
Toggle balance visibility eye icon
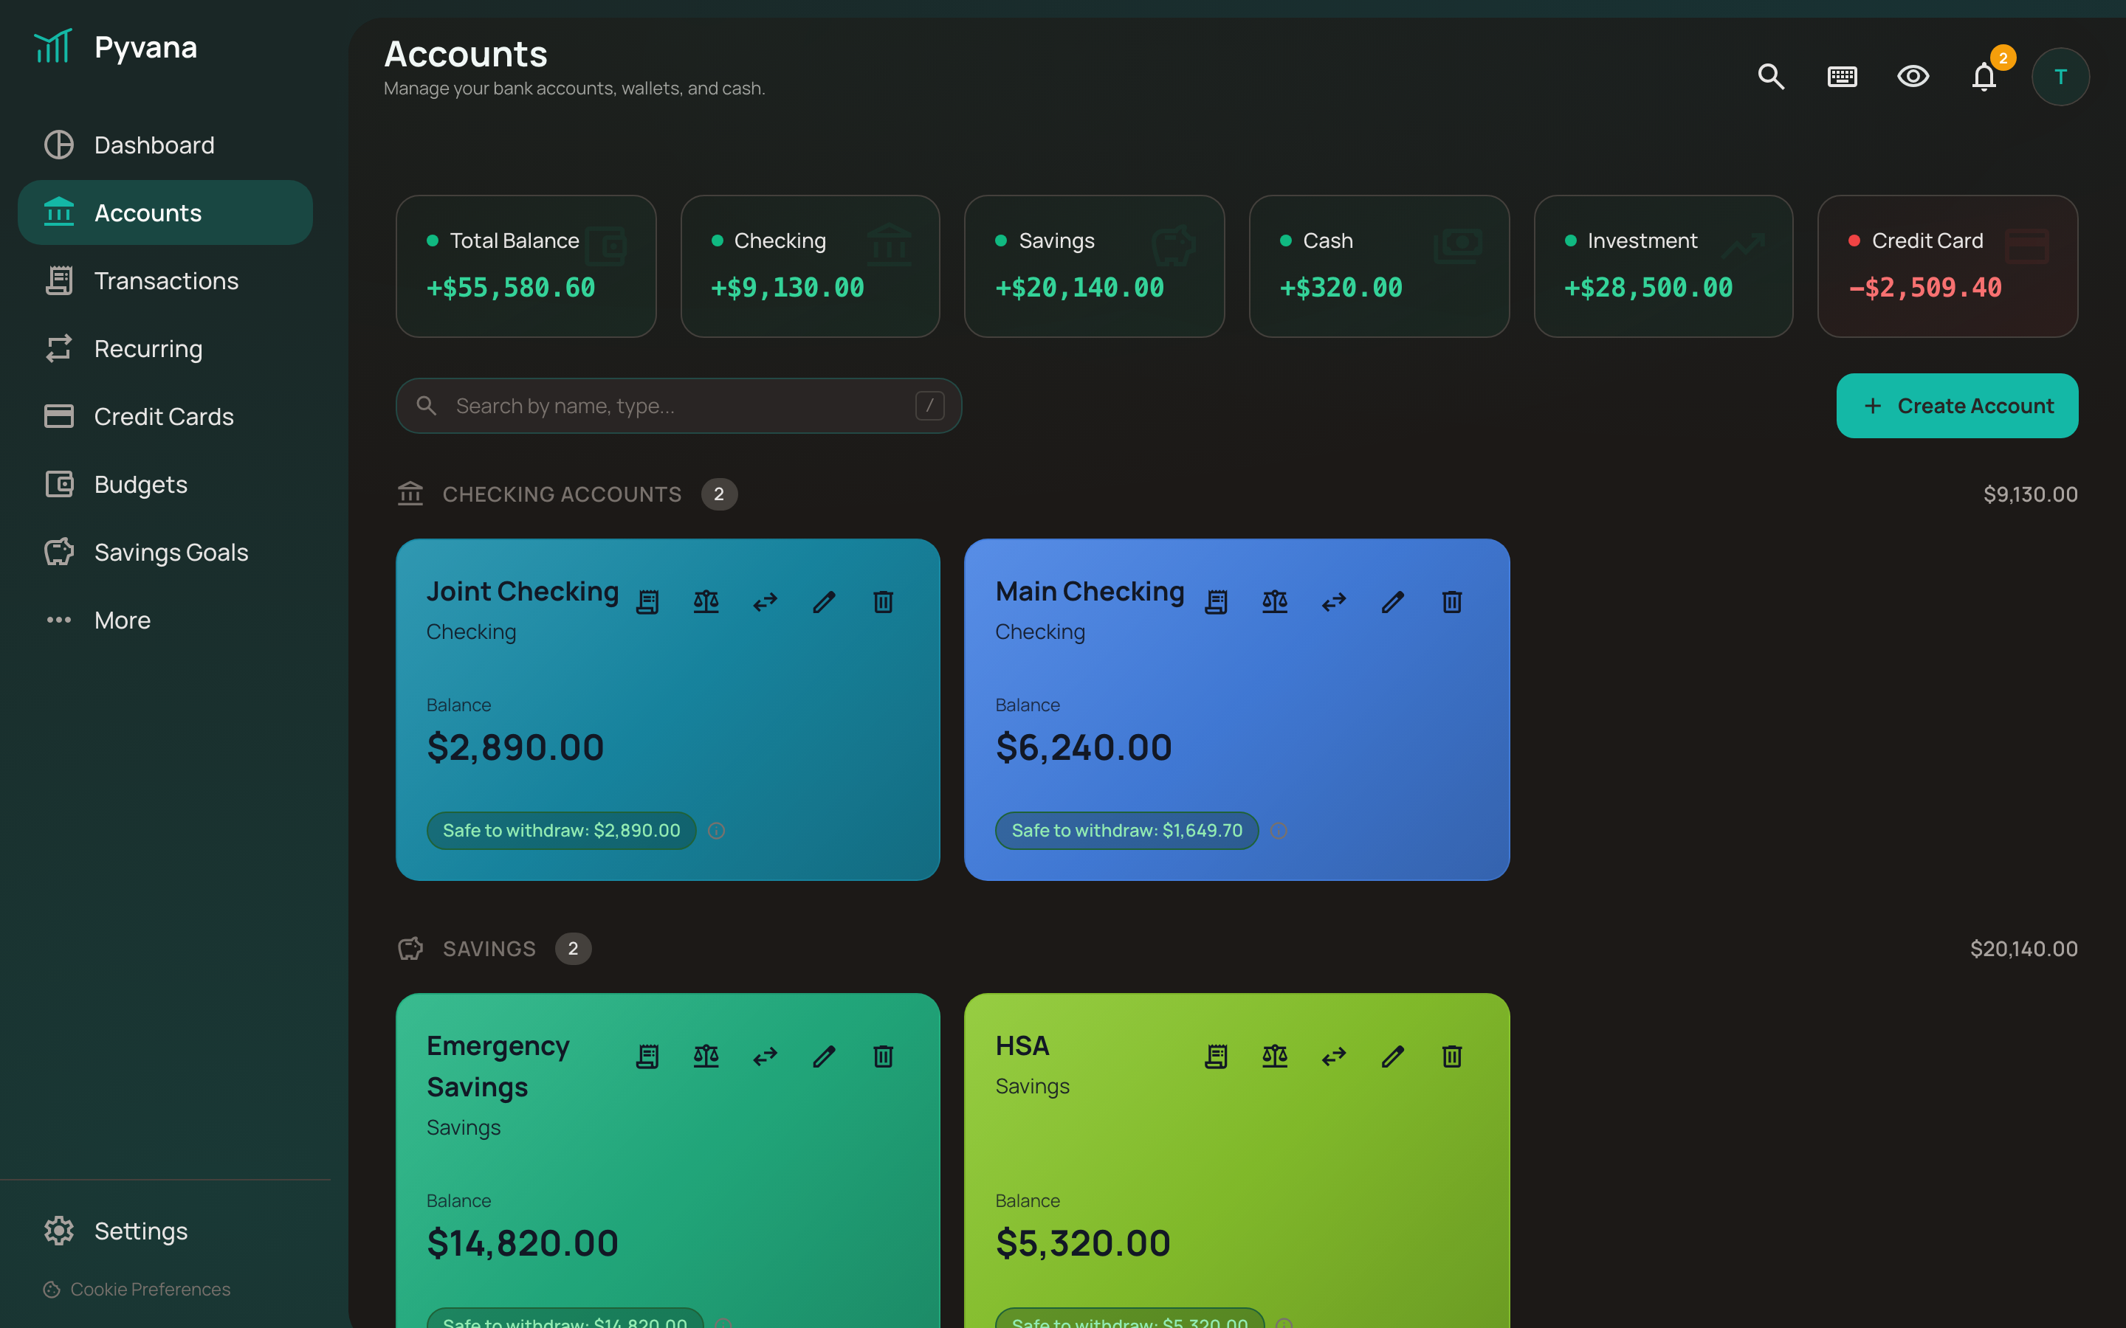tap(1913, 77)
